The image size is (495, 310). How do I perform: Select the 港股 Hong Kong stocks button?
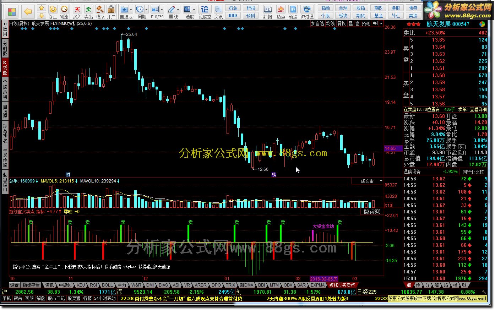point(396,8)
